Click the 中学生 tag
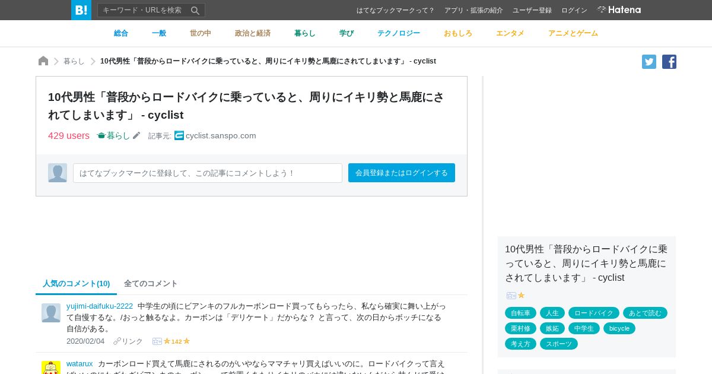Image resolution: width=712 pixels, height=374 pixels. [x=584, y=328]
